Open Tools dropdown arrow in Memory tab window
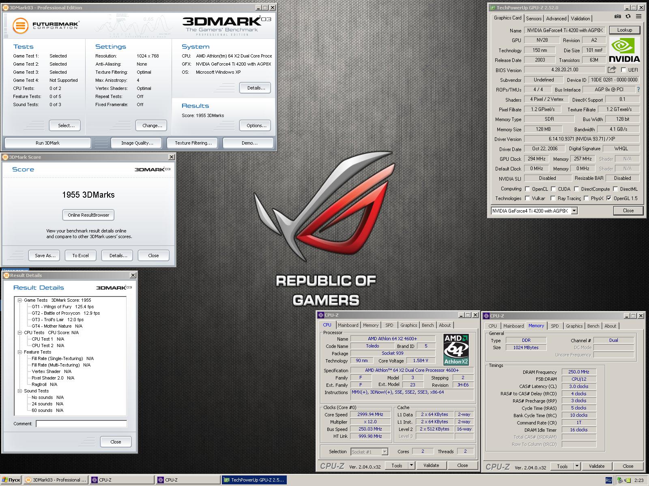Viewport: 649px width, 486px height. pos(577,466)
